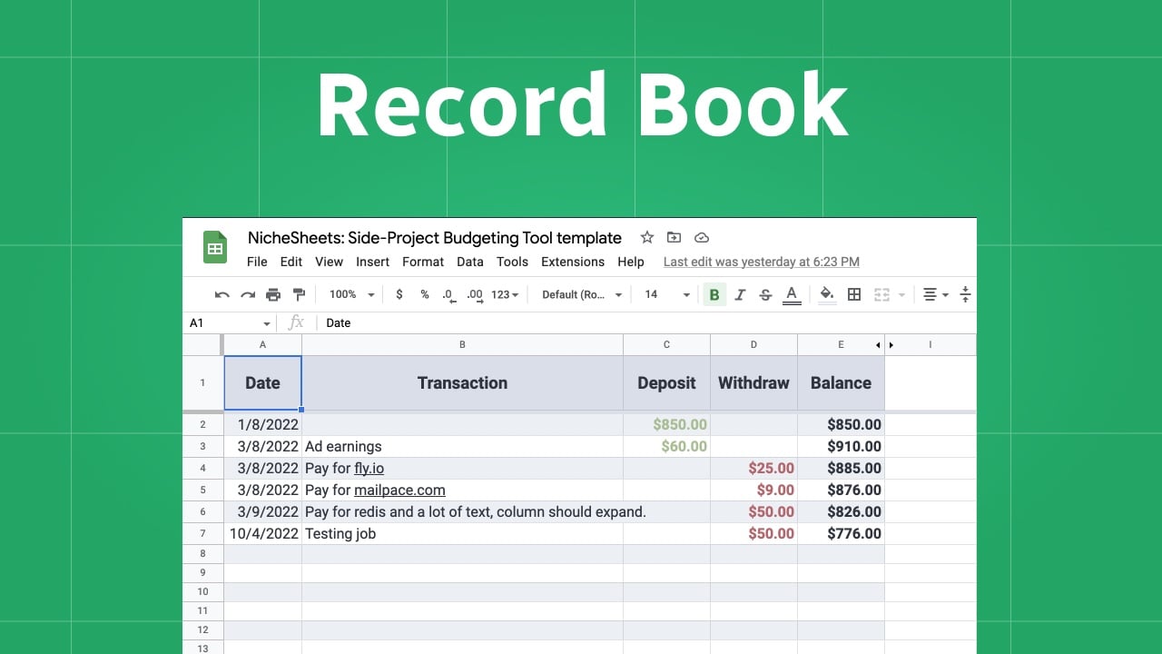Viewport: 1162px width, 654px height.
Task: Print the spreadsheet
Action: point(273,294)
